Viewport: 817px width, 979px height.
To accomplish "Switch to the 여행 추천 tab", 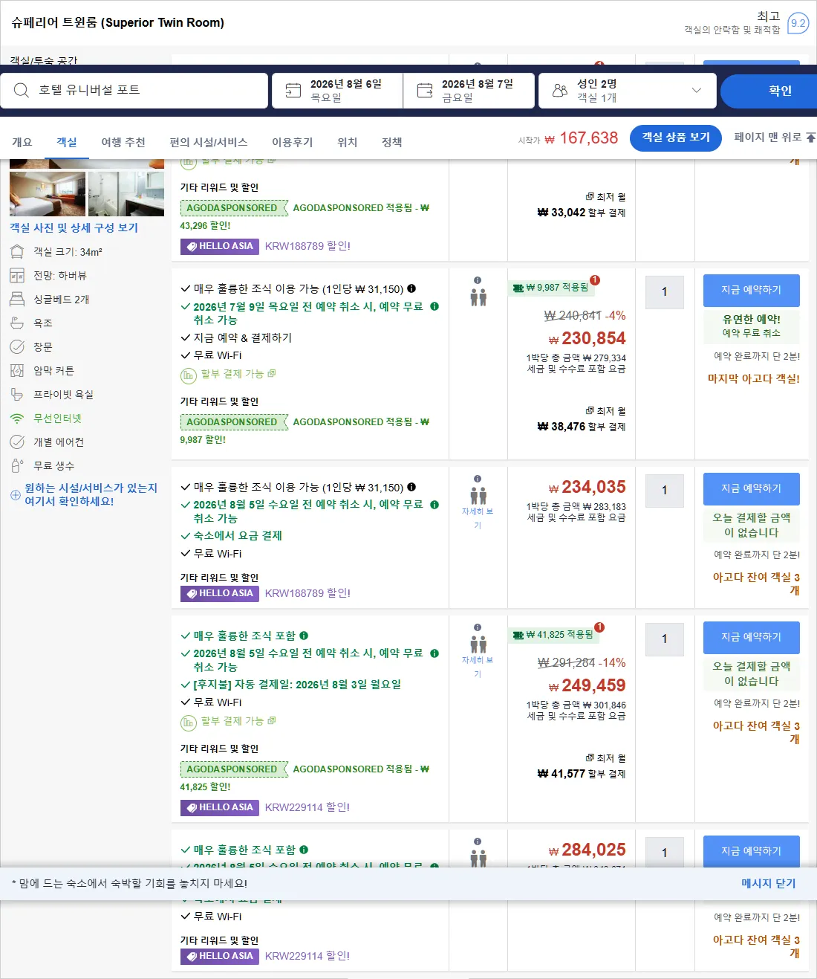I will coord(123,142).
